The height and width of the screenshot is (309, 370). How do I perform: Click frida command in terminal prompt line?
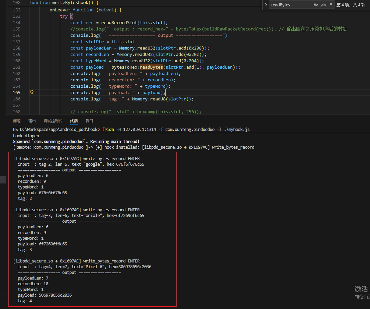tap(108, 129)
